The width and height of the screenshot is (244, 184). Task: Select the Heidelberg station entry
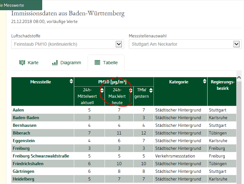coord(23,179)
